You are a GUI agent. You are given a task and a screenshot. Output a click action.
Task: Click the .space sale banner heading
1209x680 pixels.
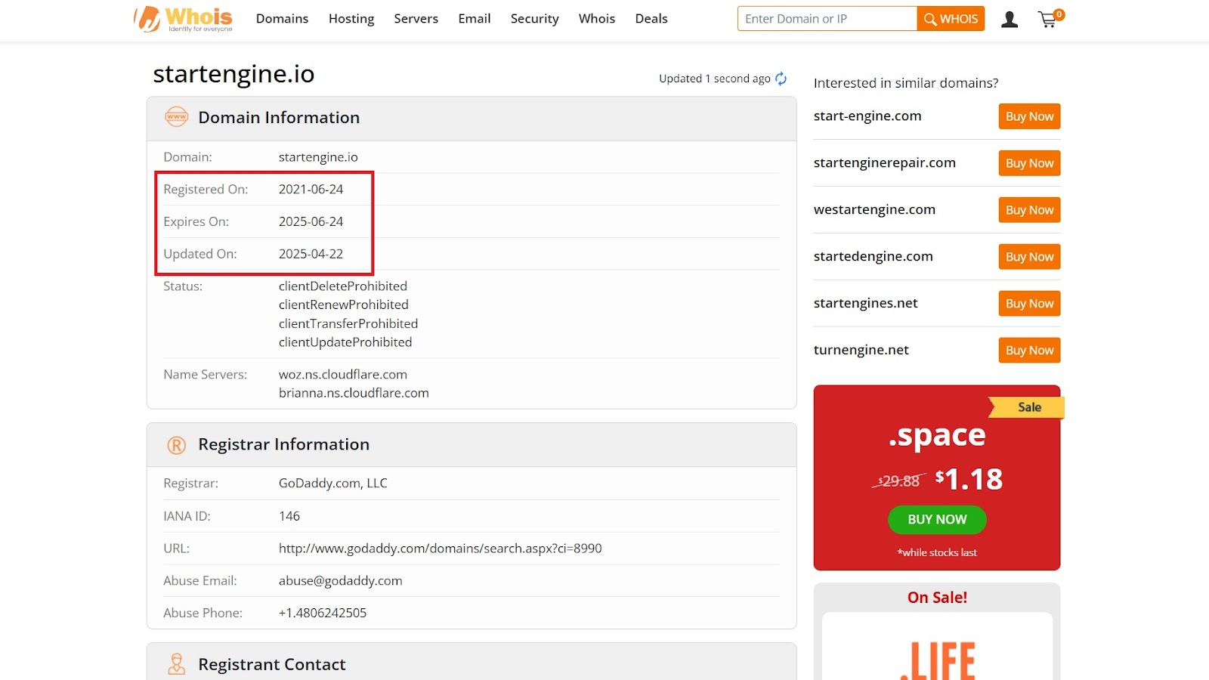(937, 436)
